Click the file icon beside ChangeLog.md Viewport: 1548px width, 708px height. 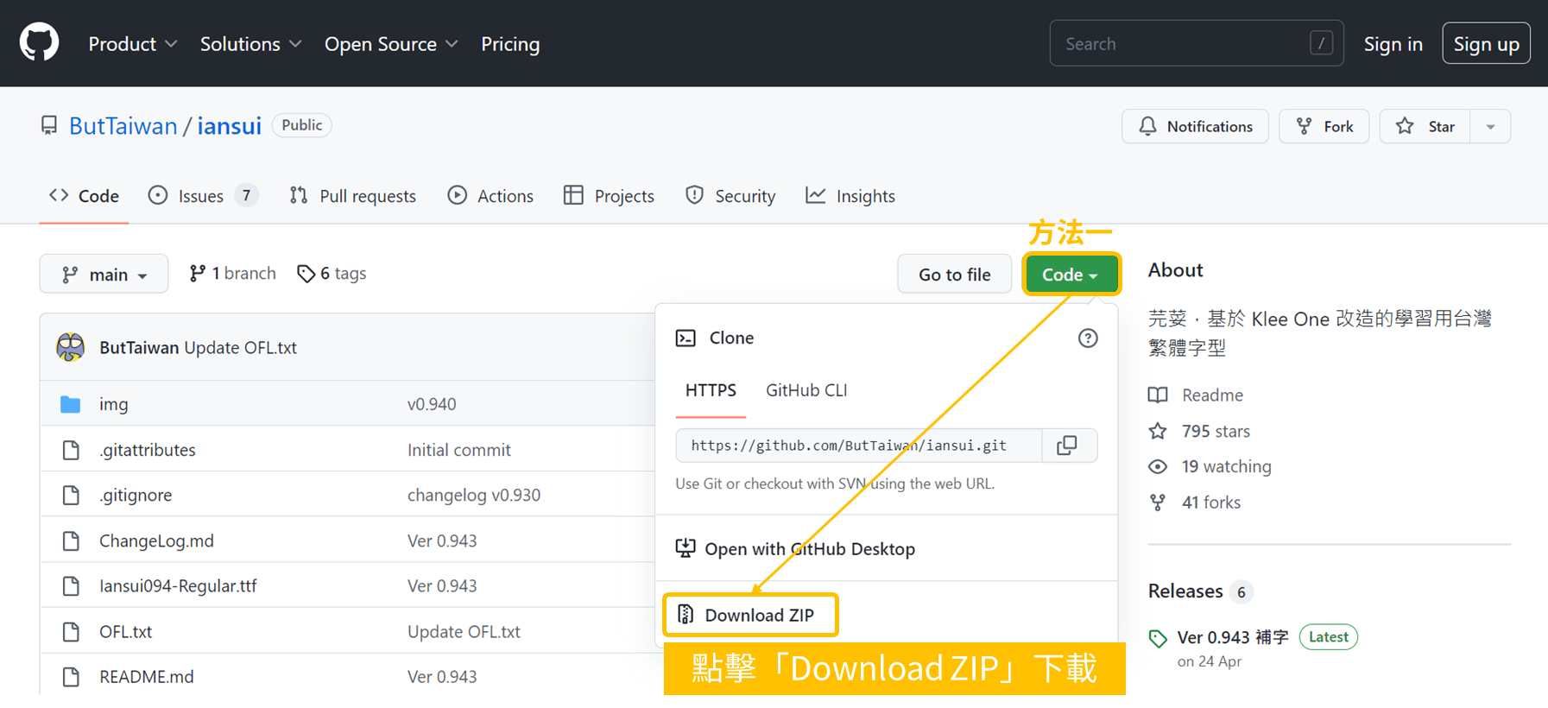[x=71, y=540]
